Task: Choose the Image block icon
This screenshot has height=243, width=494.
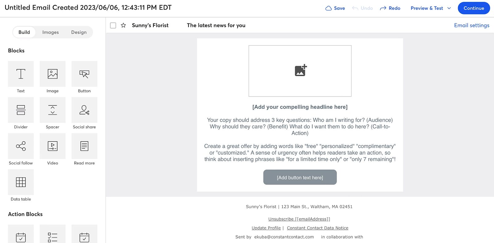Action: [52, 74]
